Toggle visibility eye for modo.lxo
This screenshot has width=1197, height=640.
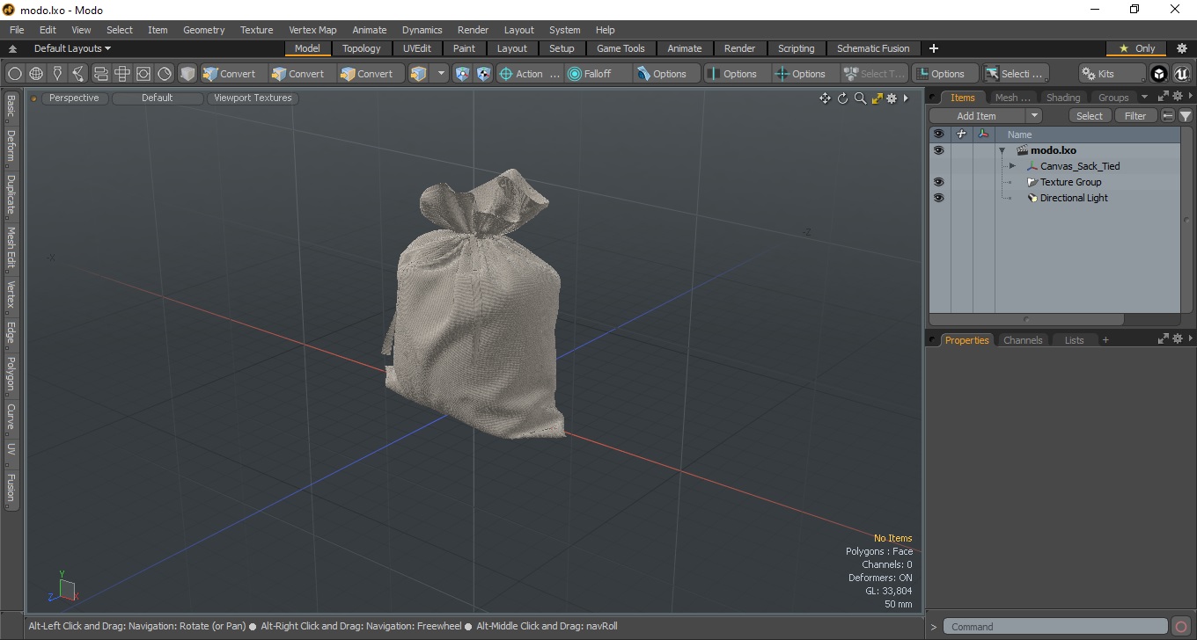(x=938, y=150)
